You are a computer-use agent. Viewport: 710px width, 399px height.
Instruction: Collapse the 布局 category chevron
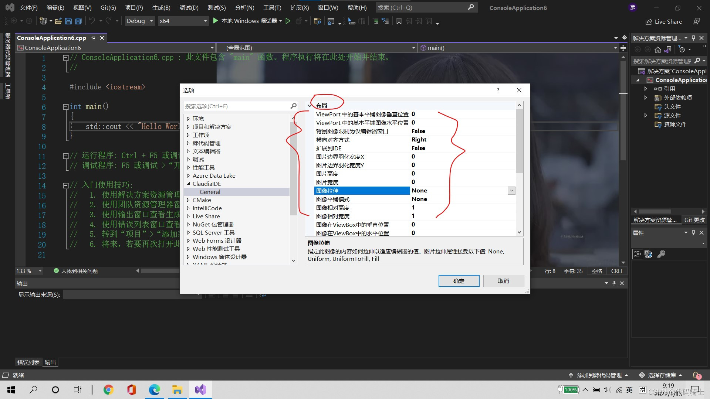310,106
